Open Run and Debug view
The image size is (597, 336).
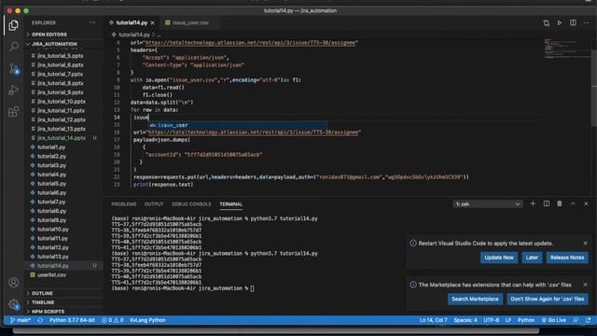pyautogui.click(x=14, y=91)
